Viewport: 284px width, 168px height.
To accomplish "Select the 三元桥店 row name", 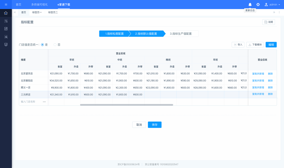I will pos(26,94).
